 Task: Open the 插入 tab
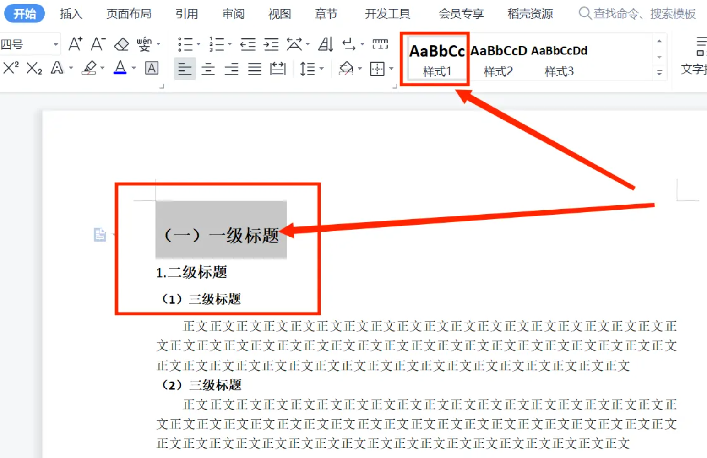(x=71, y=14)
